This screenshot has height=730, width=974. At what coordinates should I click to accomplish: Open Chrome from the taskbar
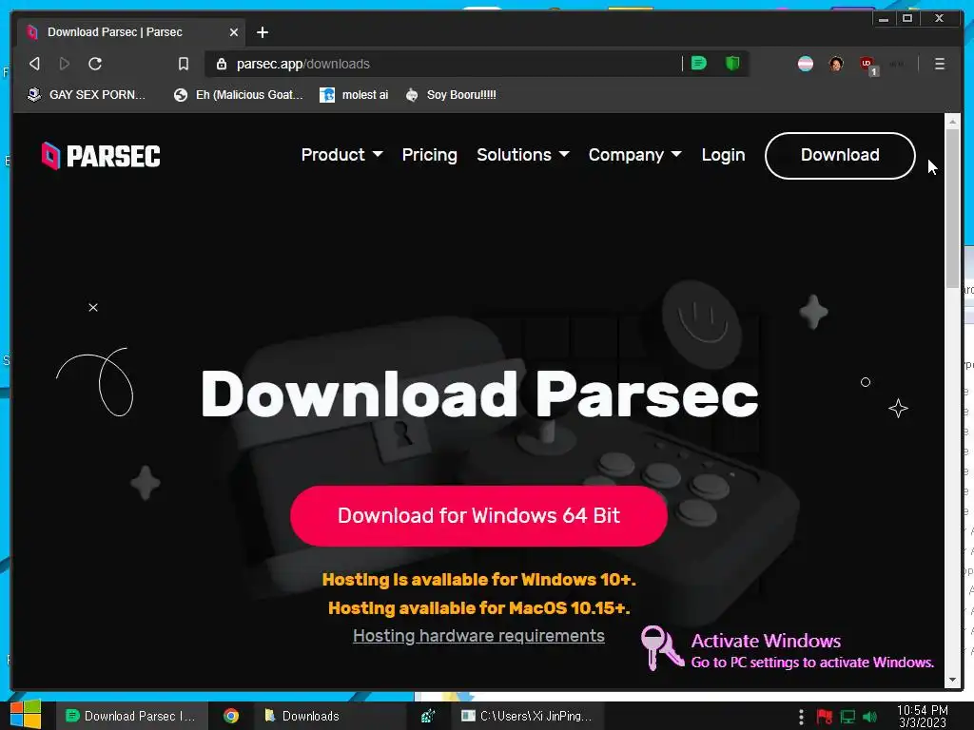(231, 716)
